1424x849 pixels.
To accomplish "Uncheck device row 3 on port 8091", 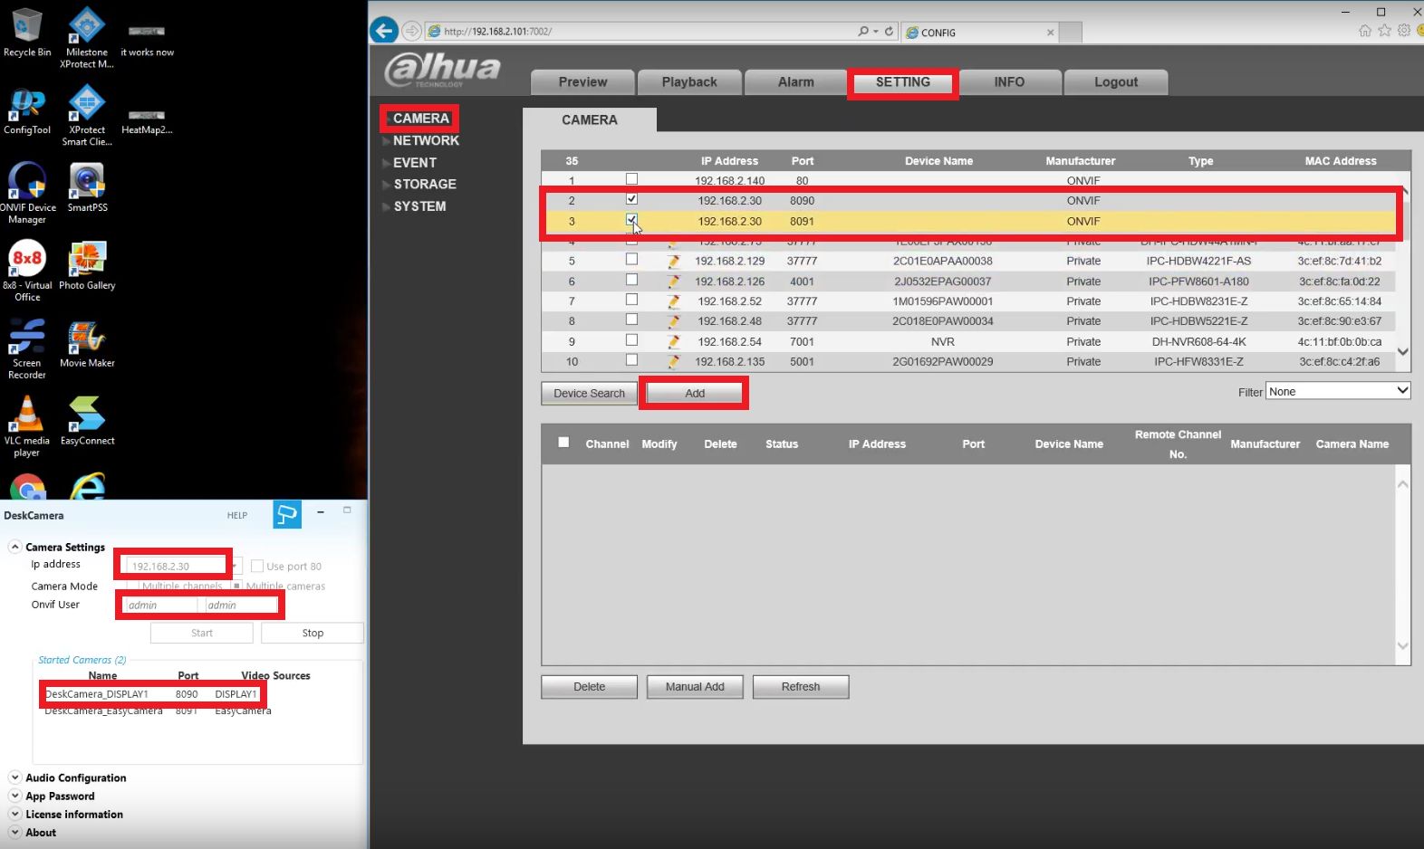I will click(x=631, y=220).
